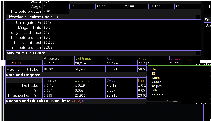Click Physical column header in Maximum Hit Taken
The width and height of the screenshot is (211, 121).
pyautogui.click(x=51, y=59)
